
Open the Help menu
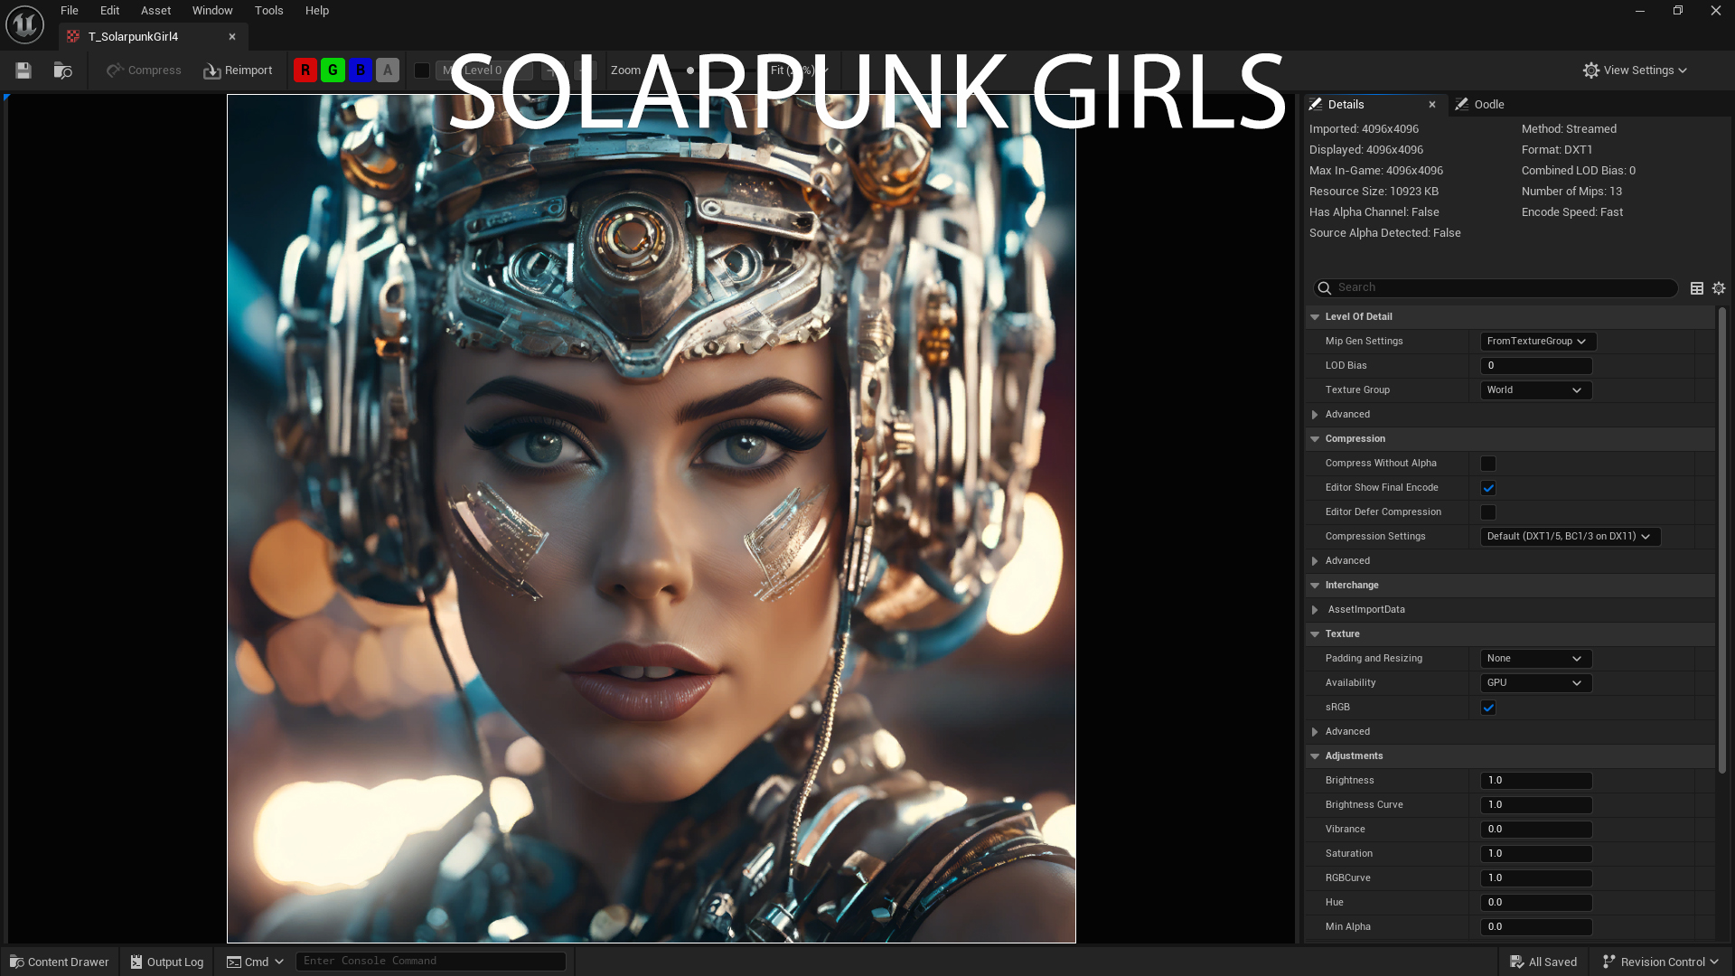(x=316, y=11)
